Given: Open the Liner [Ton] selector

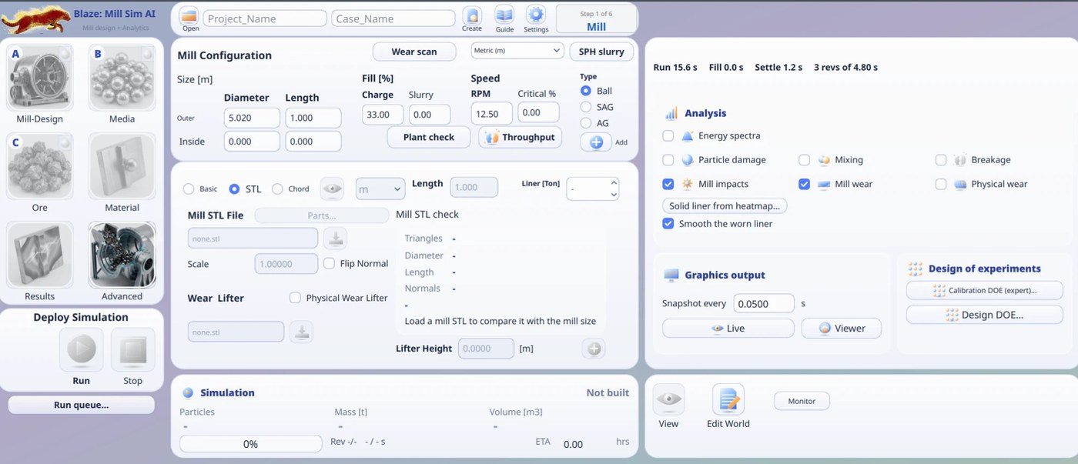Looking at the screenshot, I should coord(593,189).
